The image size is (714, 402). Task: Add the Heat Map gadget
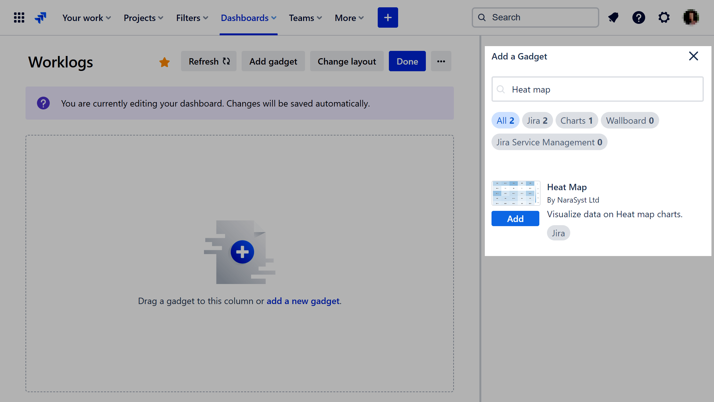pyautogui.click(x=515, y=218)
